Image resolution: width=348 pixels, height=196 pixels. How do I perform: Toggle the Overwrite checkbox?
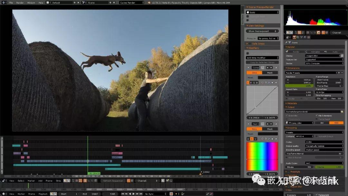(287, 115)
